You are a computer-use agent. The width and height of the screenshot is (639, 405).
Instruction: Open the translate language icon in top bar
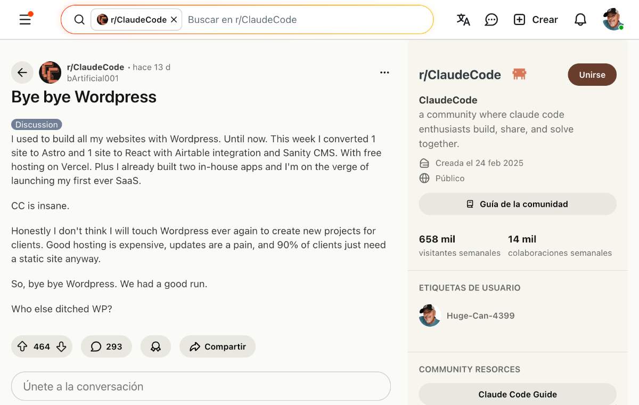(x=463, y=19)
